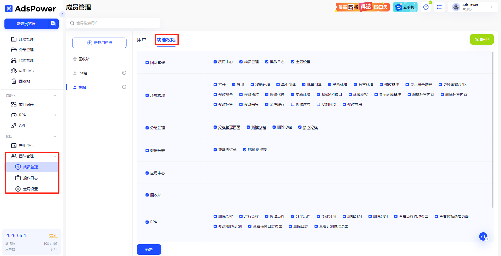Image resolution: width=501 pixels, height=256 pixels.
Task: Collapse the 自动化 section
Action: [55, 96]
